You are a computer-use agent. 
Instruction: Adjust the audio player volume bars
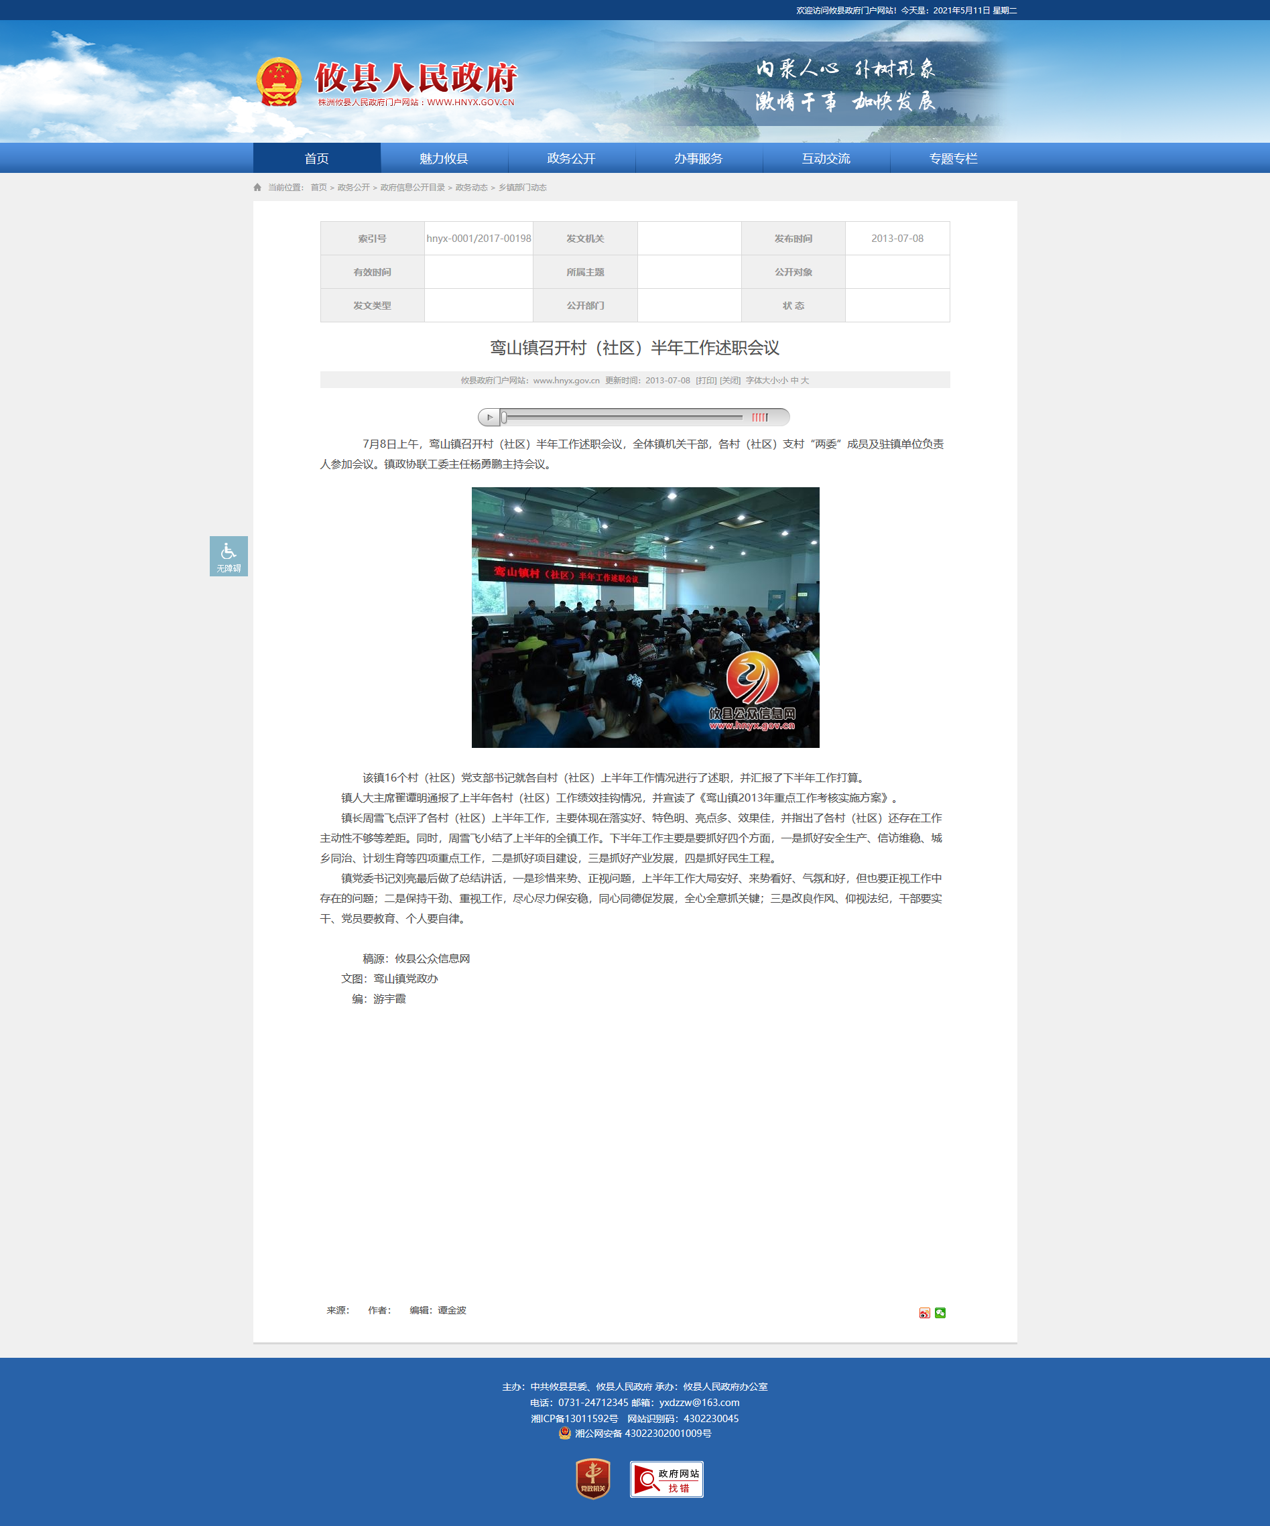click(759, 417)
